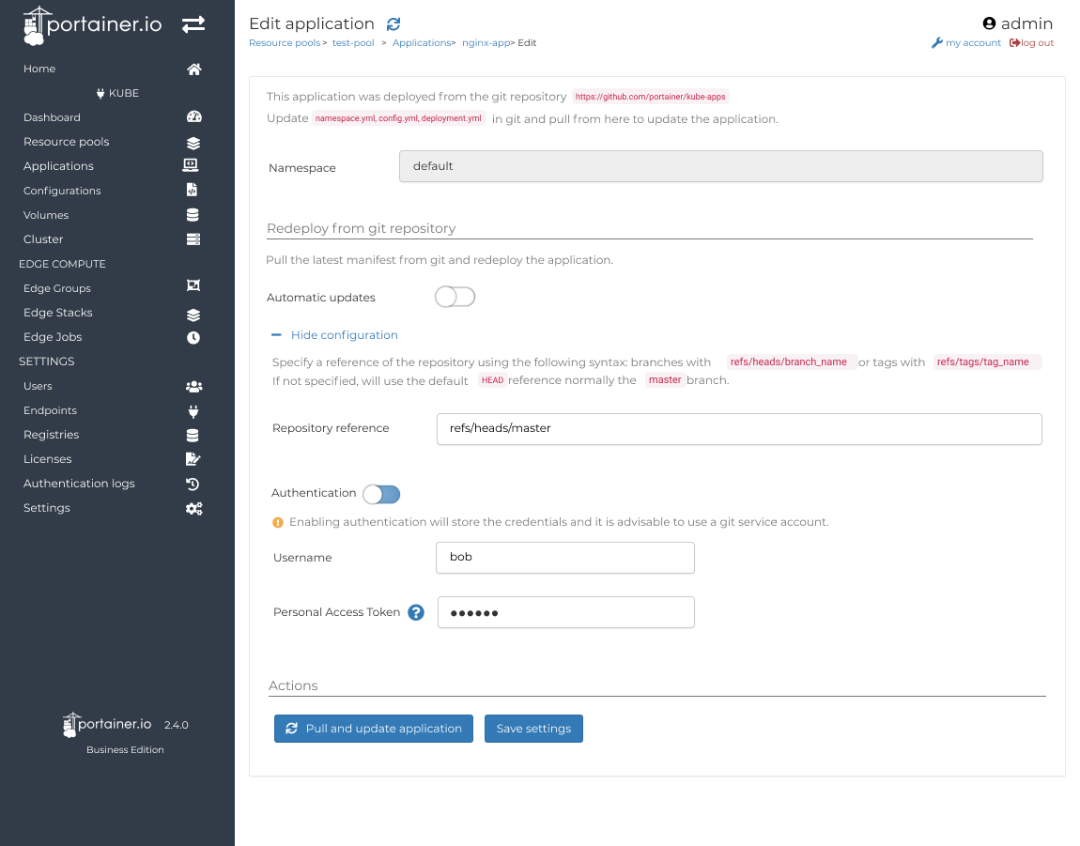Image resolution: width=1080 pixels, height=846 pixels.
Task: Follow the test-pool breadcrumb link
Action: tap(353, 42)
